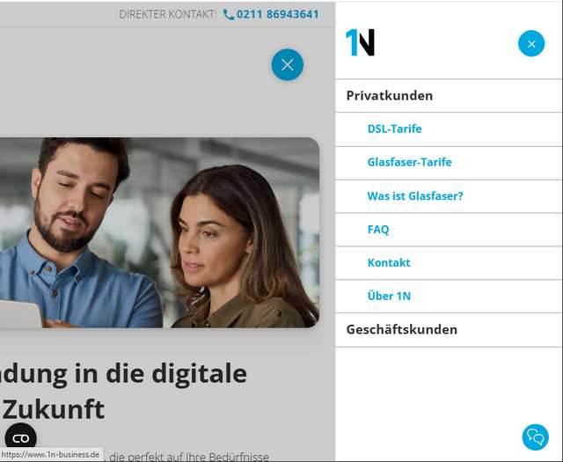
Task: Click the 1N logo in the side menu
Action: coord(360,42)
